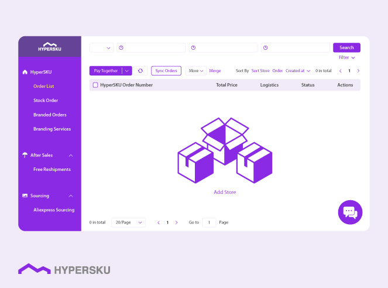Screen dimensions: 388x288
Task: Click the umbrella icon next to After Sales
Action: click(25, 155)
